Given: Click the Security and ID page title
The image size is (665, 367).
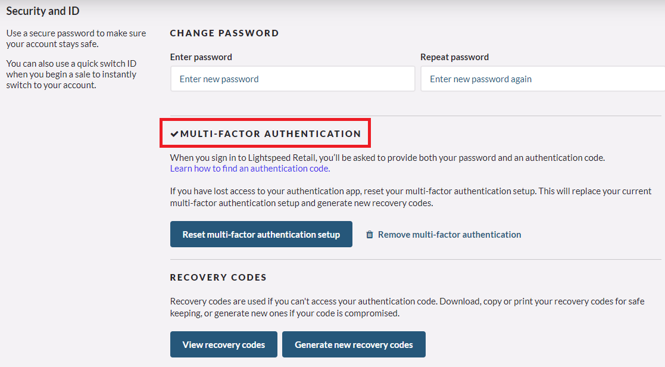Looking at the screenshot, I should (x=43, y=11).
